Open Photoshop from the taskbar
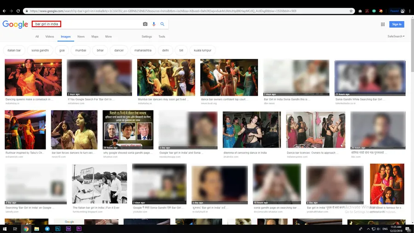The width and height of the screenshot is (414, 233). coord(57,229)
